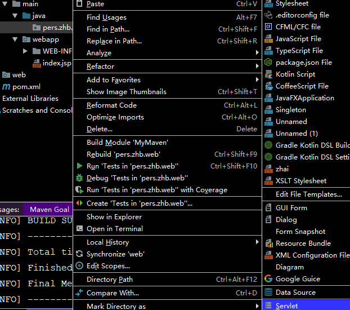Click the XML Configuration File icon
The width and height of the screenshot is (350, 310).
pyautogui.click(x=268, y=255)
